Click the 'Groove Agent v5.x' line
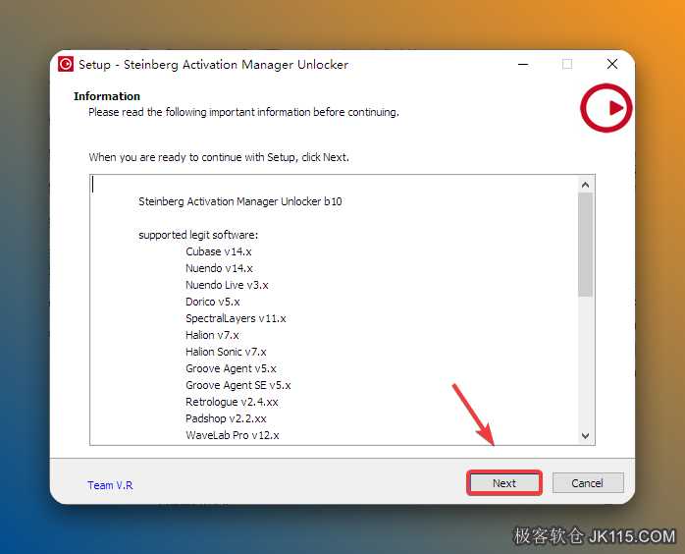 click(231, 368)
